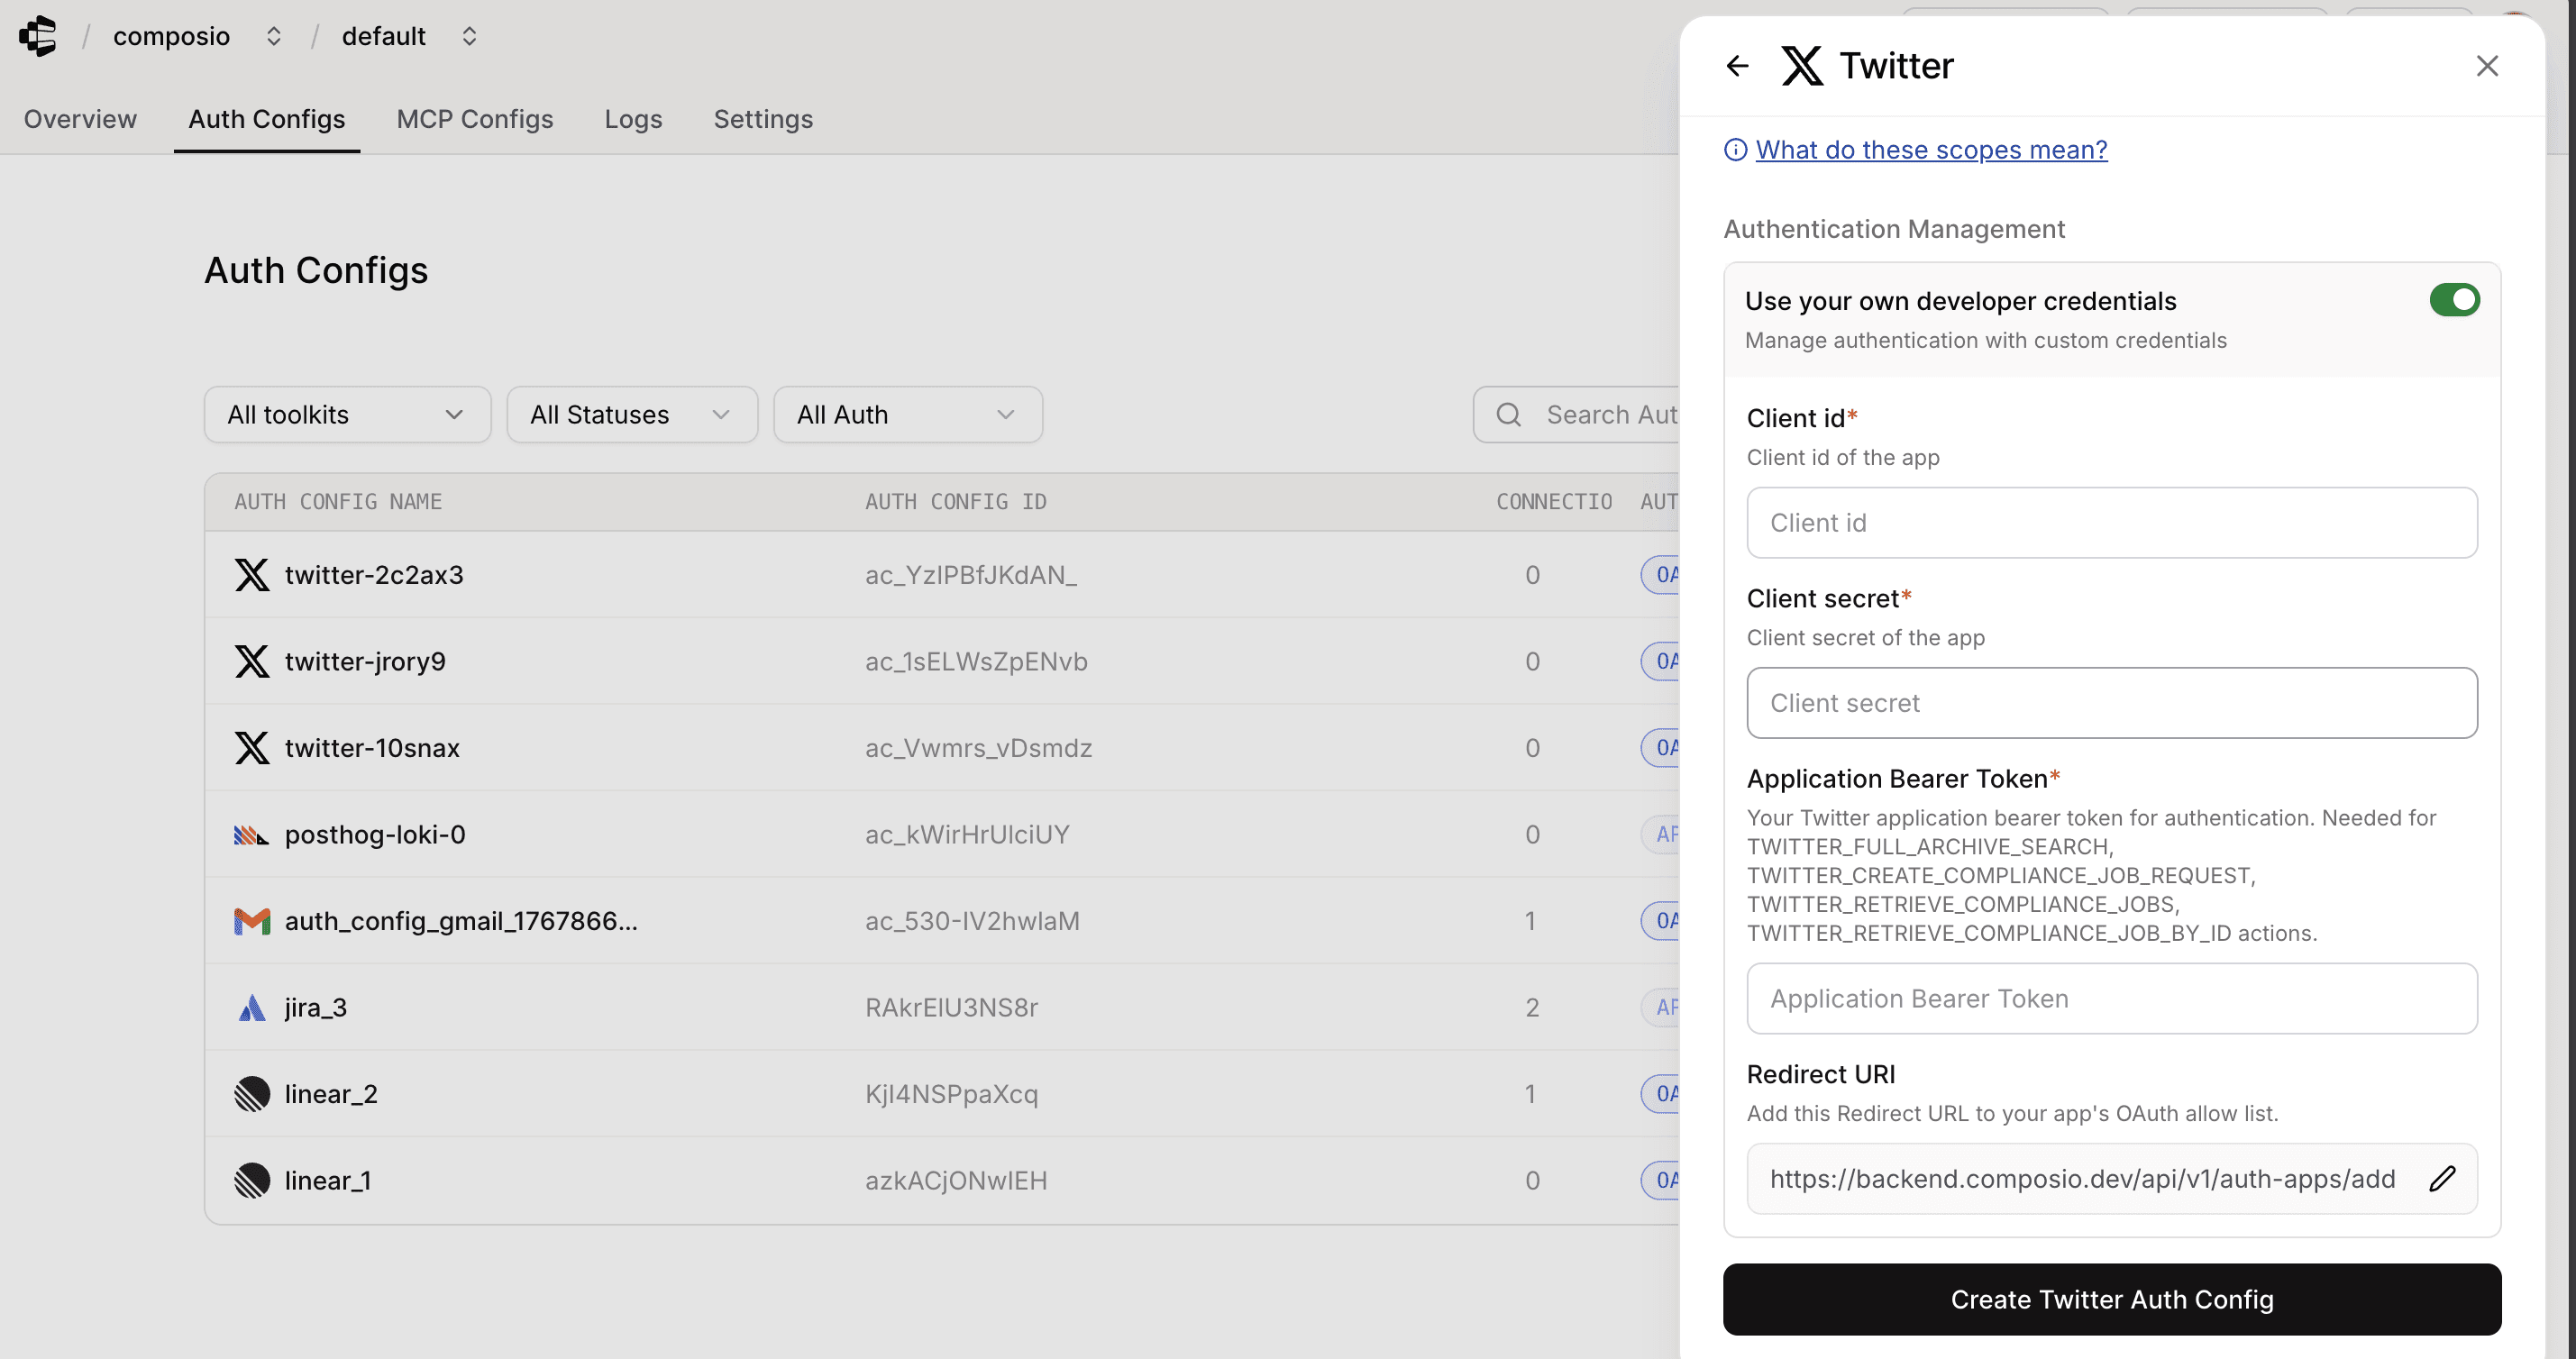
Task: Close the Twitter side panel
Action: pyautogui.click(x=2486, y=66)
